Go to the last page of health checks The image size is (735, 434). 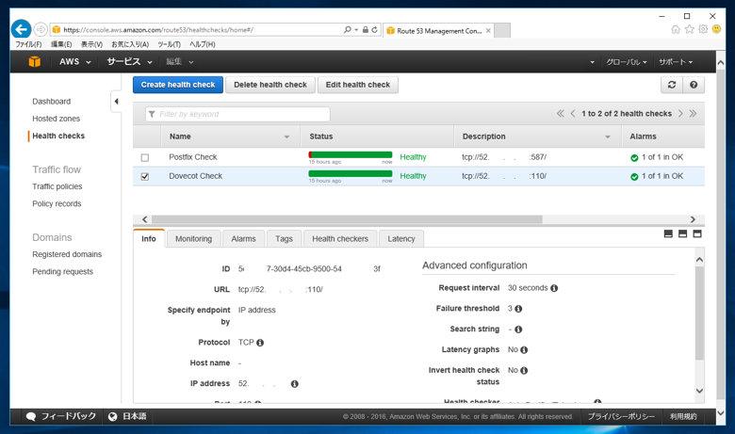pos(693,114)
